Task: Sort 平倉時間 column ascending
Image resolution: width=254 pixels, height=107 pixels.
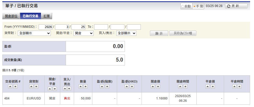Action: click(x=234, y=87)
